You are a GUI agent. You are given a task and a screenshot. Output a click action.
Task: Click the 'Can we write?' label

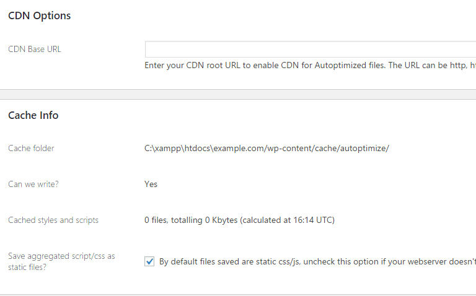point(33,184)
